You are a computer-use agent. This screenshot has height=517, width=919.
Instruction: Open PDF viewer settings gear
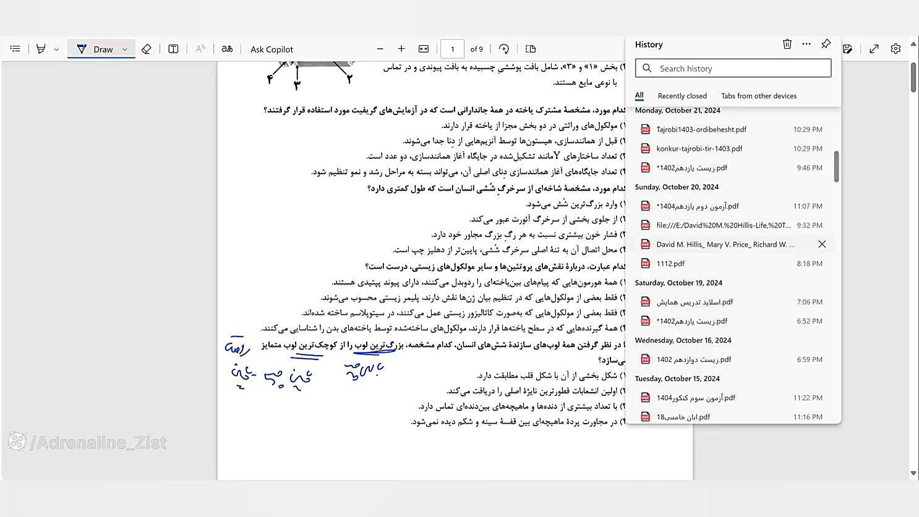pyautogui.click(x=895, y=49)
